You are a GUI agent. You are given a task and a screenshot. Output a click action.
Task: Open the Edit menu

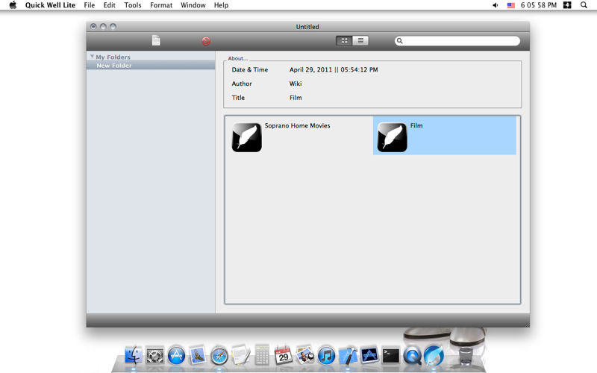click(x=109, y=5)
